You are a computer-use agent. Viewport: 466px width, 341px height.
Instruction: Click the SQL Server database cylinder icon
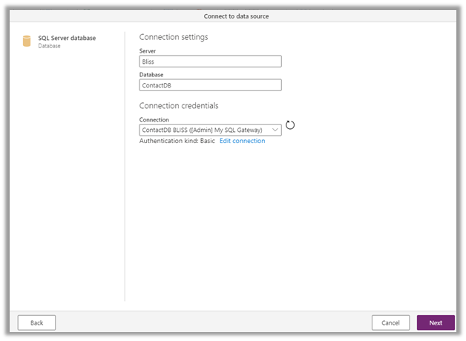point(27,41)
